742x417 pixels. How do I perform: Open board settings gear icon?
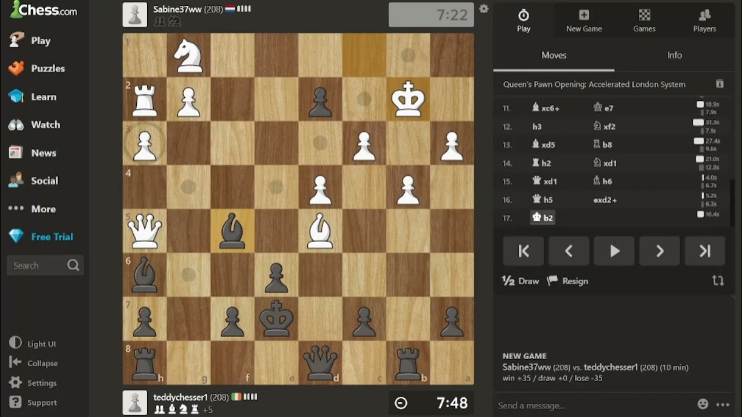point(484,9)
